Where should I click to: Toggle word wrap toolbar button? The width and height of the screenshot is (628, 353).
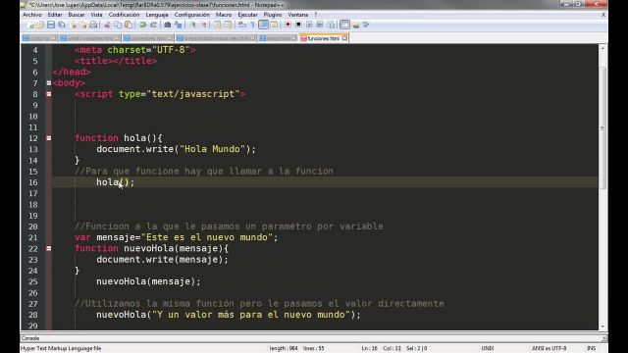click(x=242, y=25)
